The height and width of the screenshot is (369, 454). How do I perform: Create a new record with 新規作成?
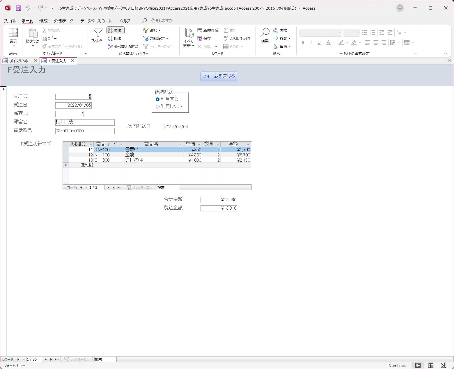pyautogui.click(x=208, y=30)
